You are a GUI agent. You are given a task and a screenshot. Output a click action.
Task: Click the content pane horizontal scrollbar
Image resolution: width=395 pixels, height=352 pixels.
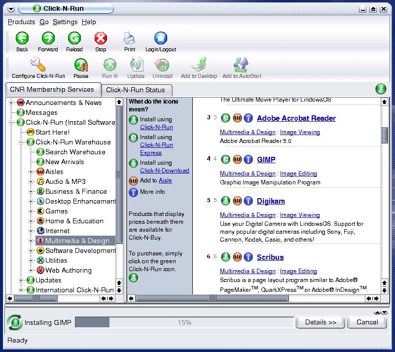coord(212,298)
